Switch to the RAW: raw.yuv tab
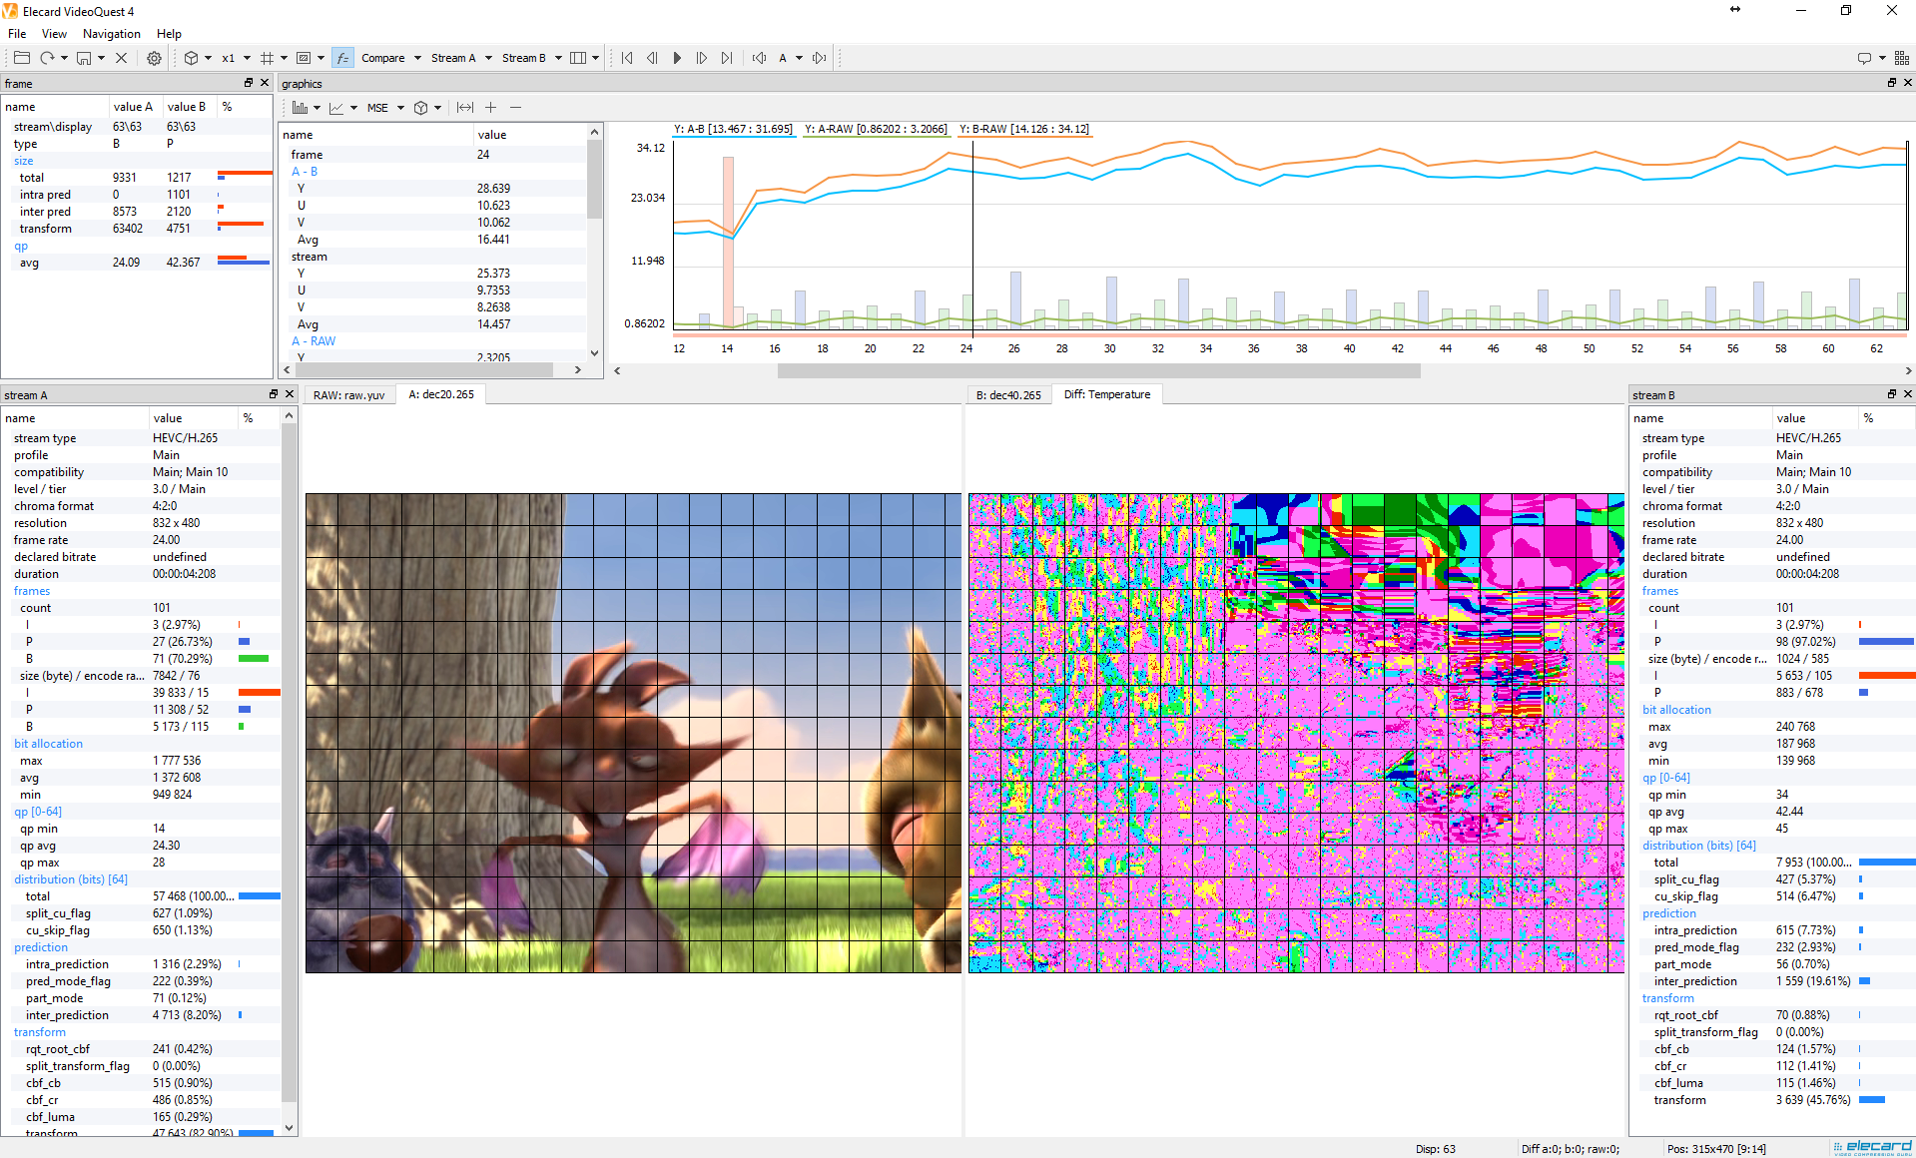 click(x=348, y=395)
